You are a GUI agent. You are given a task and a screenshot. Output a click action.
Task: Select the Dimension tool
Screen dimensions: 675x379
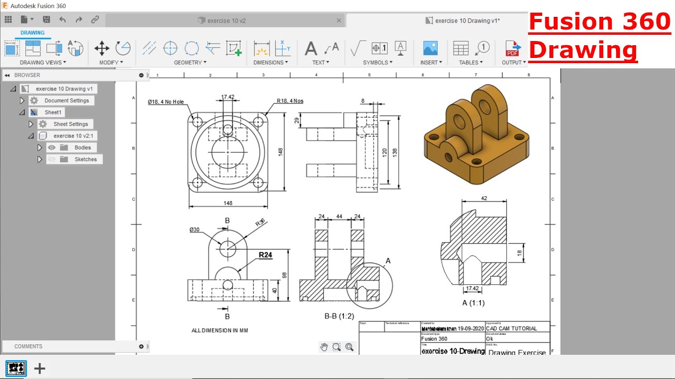[x=261, y=48]
